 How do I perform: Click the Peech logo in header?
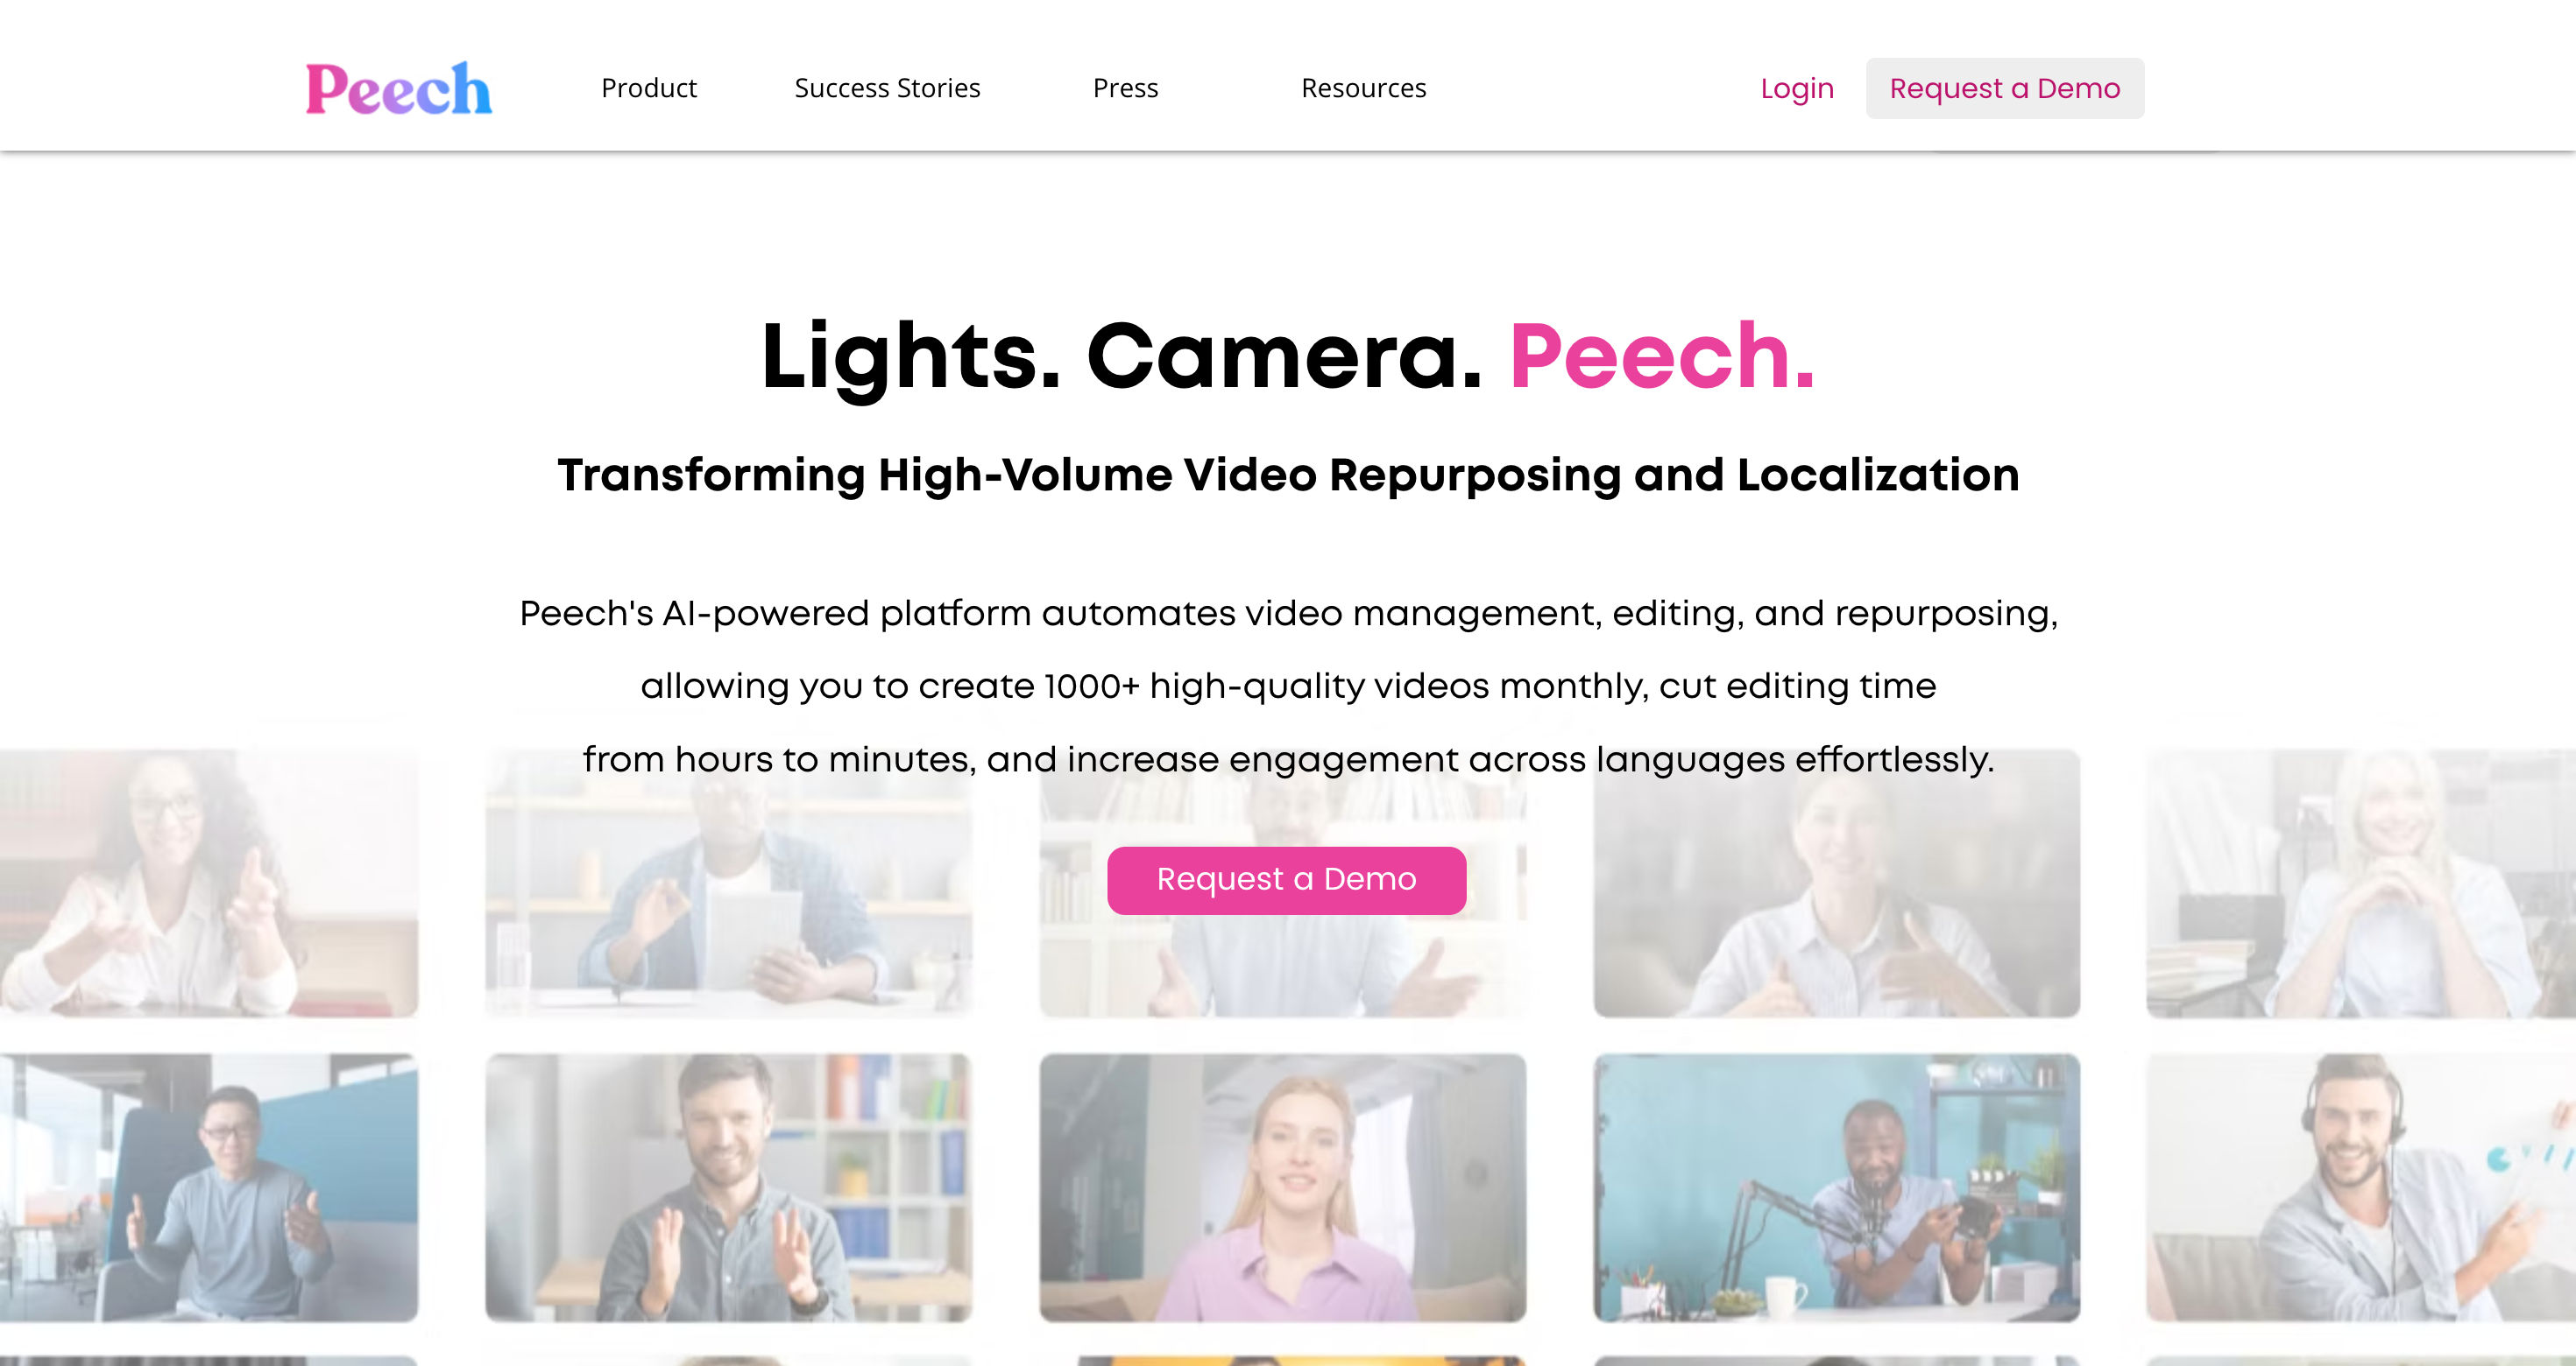[x=398, y=88]
